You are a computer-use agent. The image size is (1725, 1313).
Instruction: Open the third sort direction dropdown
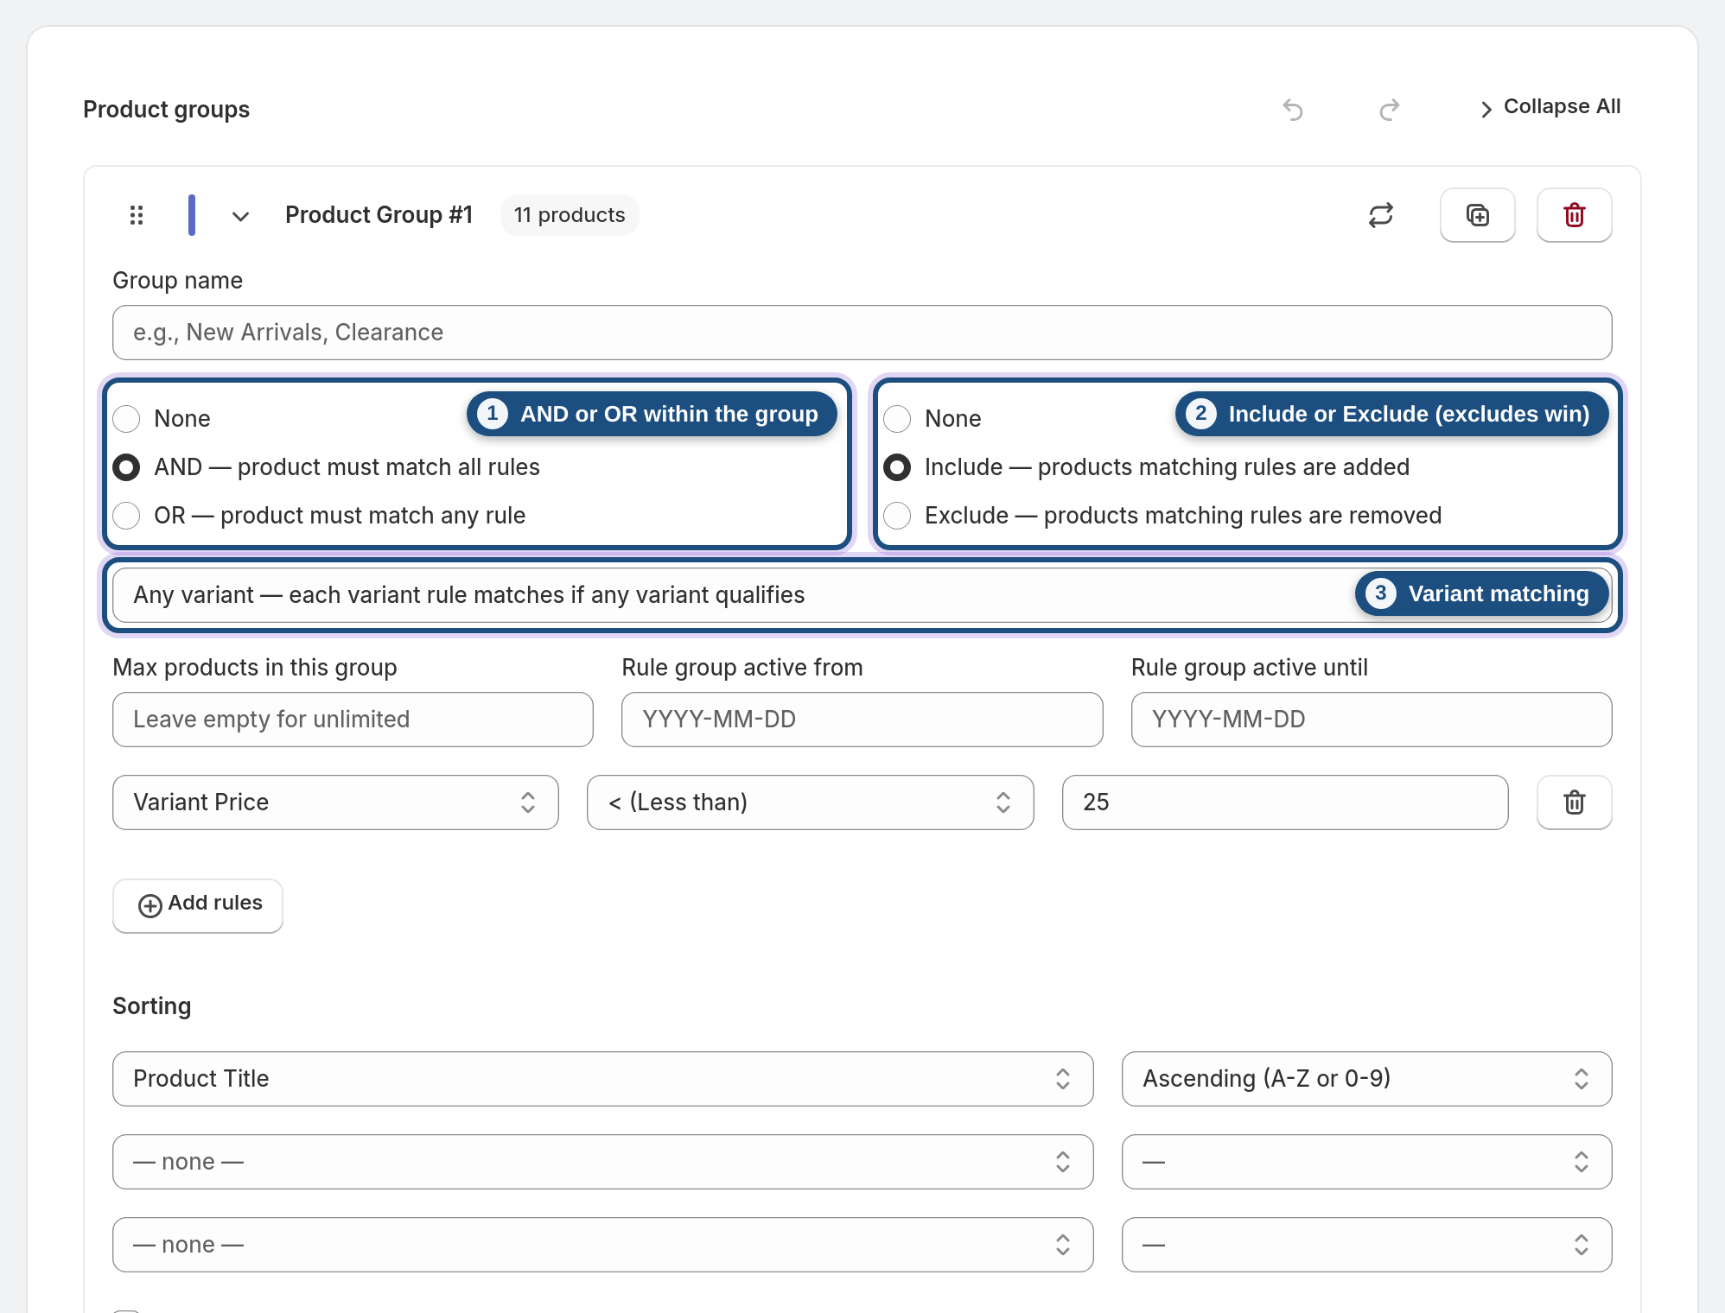point(1366,1245)
